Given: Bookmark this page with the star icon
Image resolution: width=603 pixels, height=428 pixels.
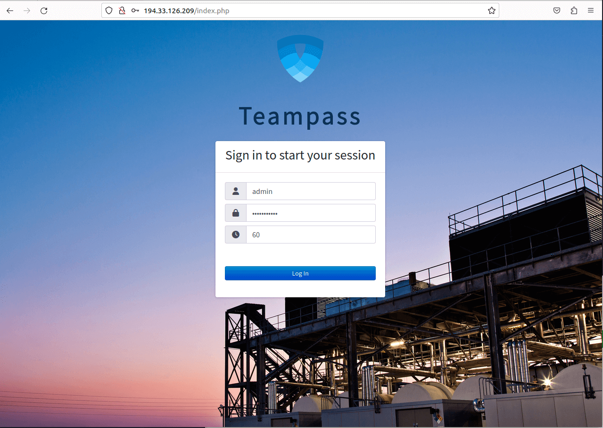Looking at the screenshot, I should pos(491,10).
